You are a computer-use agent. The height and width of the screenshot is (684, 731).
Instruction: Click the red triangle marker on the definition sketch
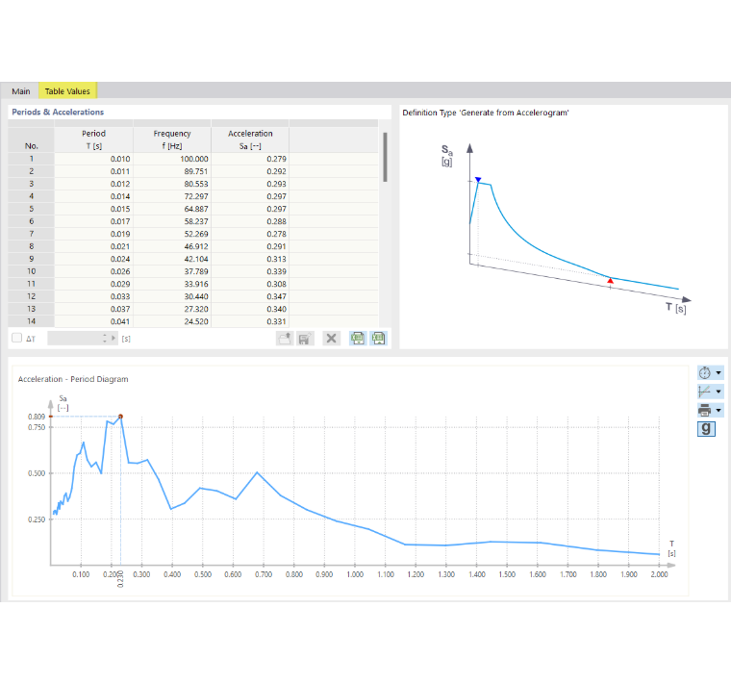coord(610,280)
